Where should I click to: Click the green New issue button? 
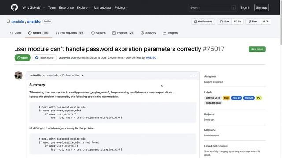[257, 49]
